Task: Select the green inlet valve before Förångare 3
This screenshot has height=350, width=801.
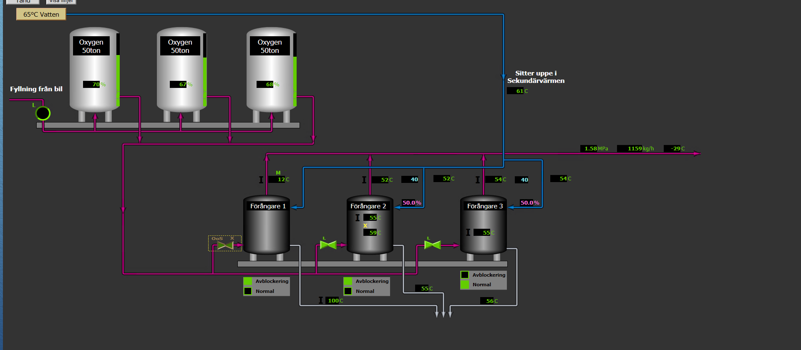Action: pos(432,245)
